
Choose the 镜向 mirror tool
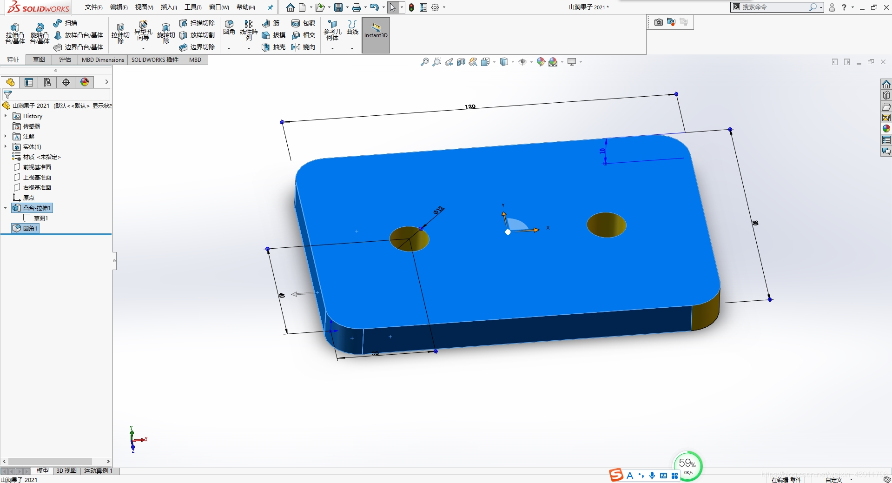303,47
